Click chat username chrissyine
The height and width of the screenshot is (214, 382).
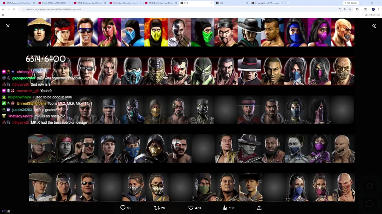(x=26, y=72)
